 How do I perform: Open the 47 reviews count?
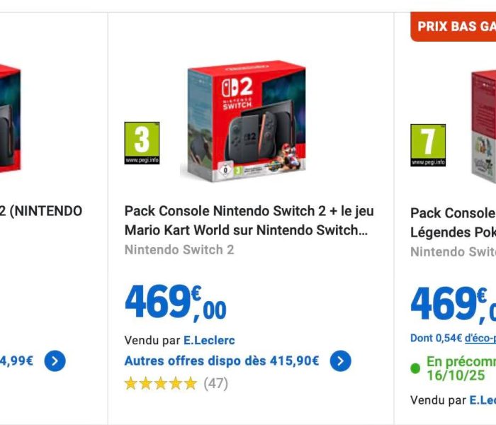[215, 384]
